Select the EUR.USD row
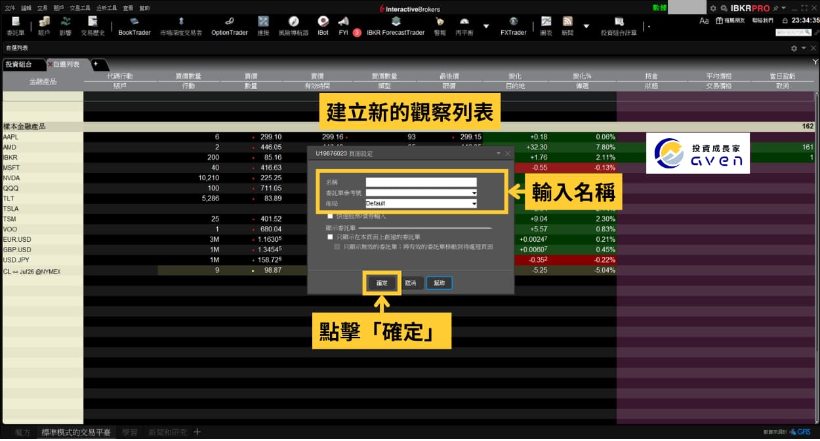 click(409, 239)
